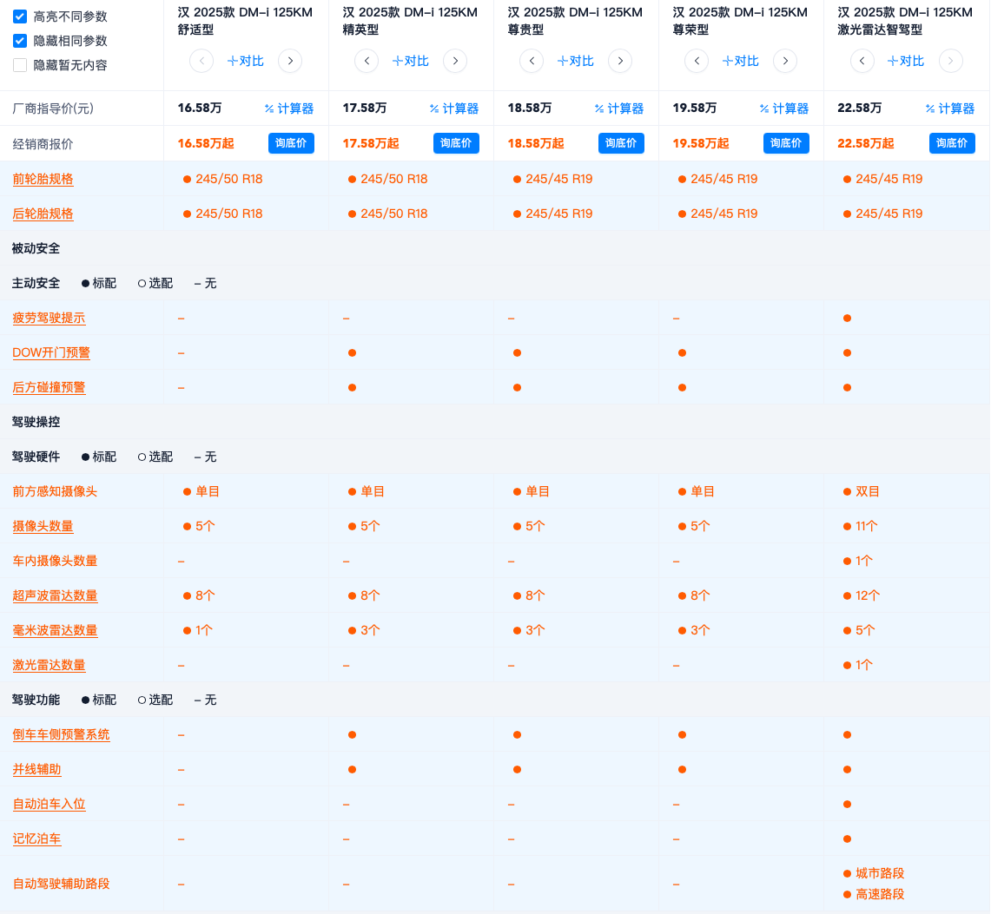Click next arrow for 舒适型 column
Screen dimensions: 991x914
tap(290, 62)
